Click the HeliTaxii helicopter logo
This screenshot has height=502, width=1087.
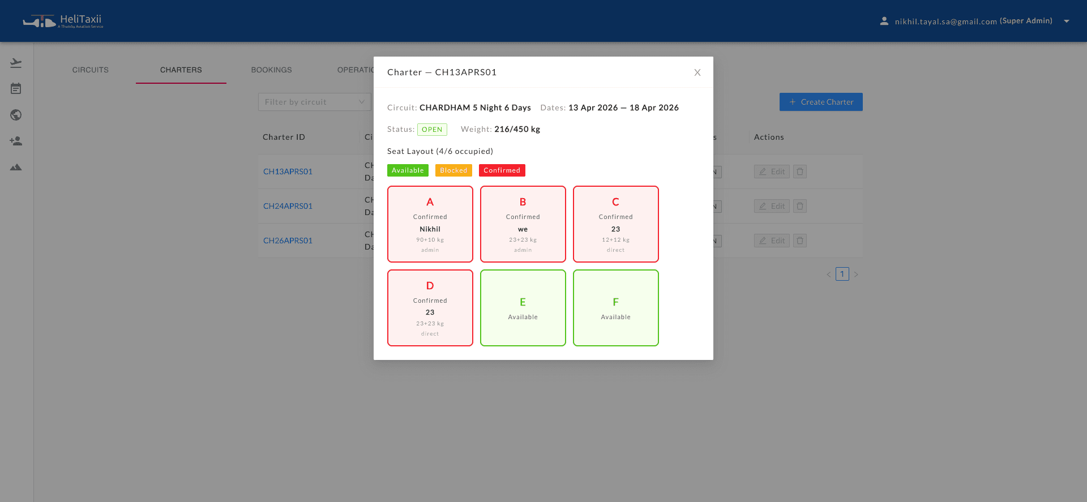[63, 22]
